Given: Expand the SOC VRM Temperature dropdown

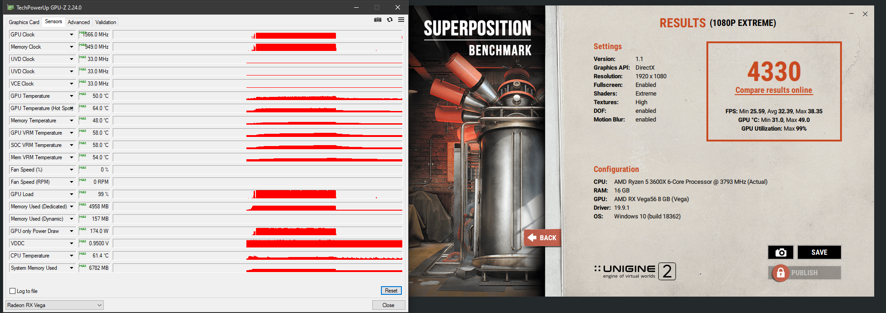Looking at the screenshot, I should point(71,145).
